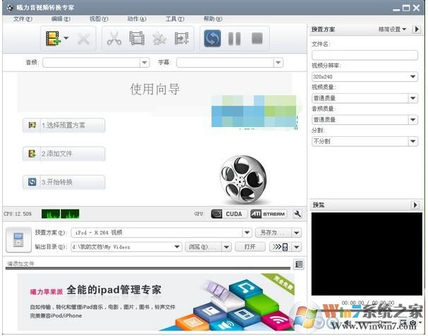Image resolution: width=428 pixels, height=336 pixels.
Task: Open the 视频分辨率 320x240 dropdown
Action: (413, 76)
